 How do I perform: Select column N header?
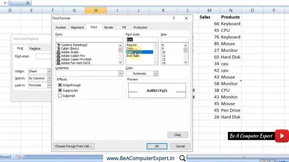click(231, 10)
